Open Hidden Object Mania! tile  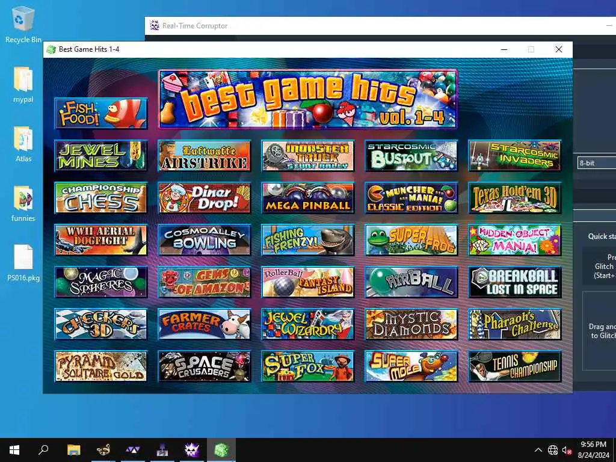point(515,240)
